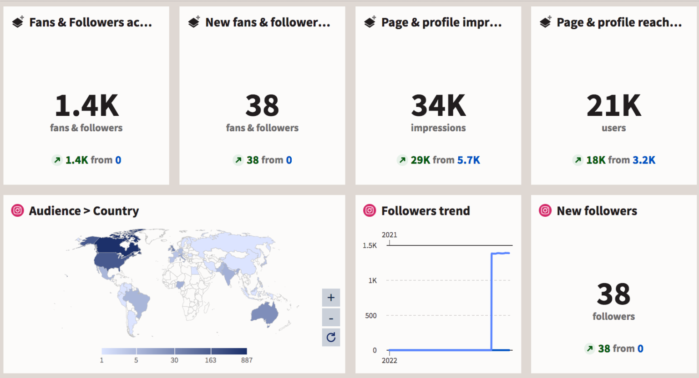This screenshot has height=378, width=699.
Task: Click the 0 link in Fans & Followers widget
Action: (x=117, y=160)
